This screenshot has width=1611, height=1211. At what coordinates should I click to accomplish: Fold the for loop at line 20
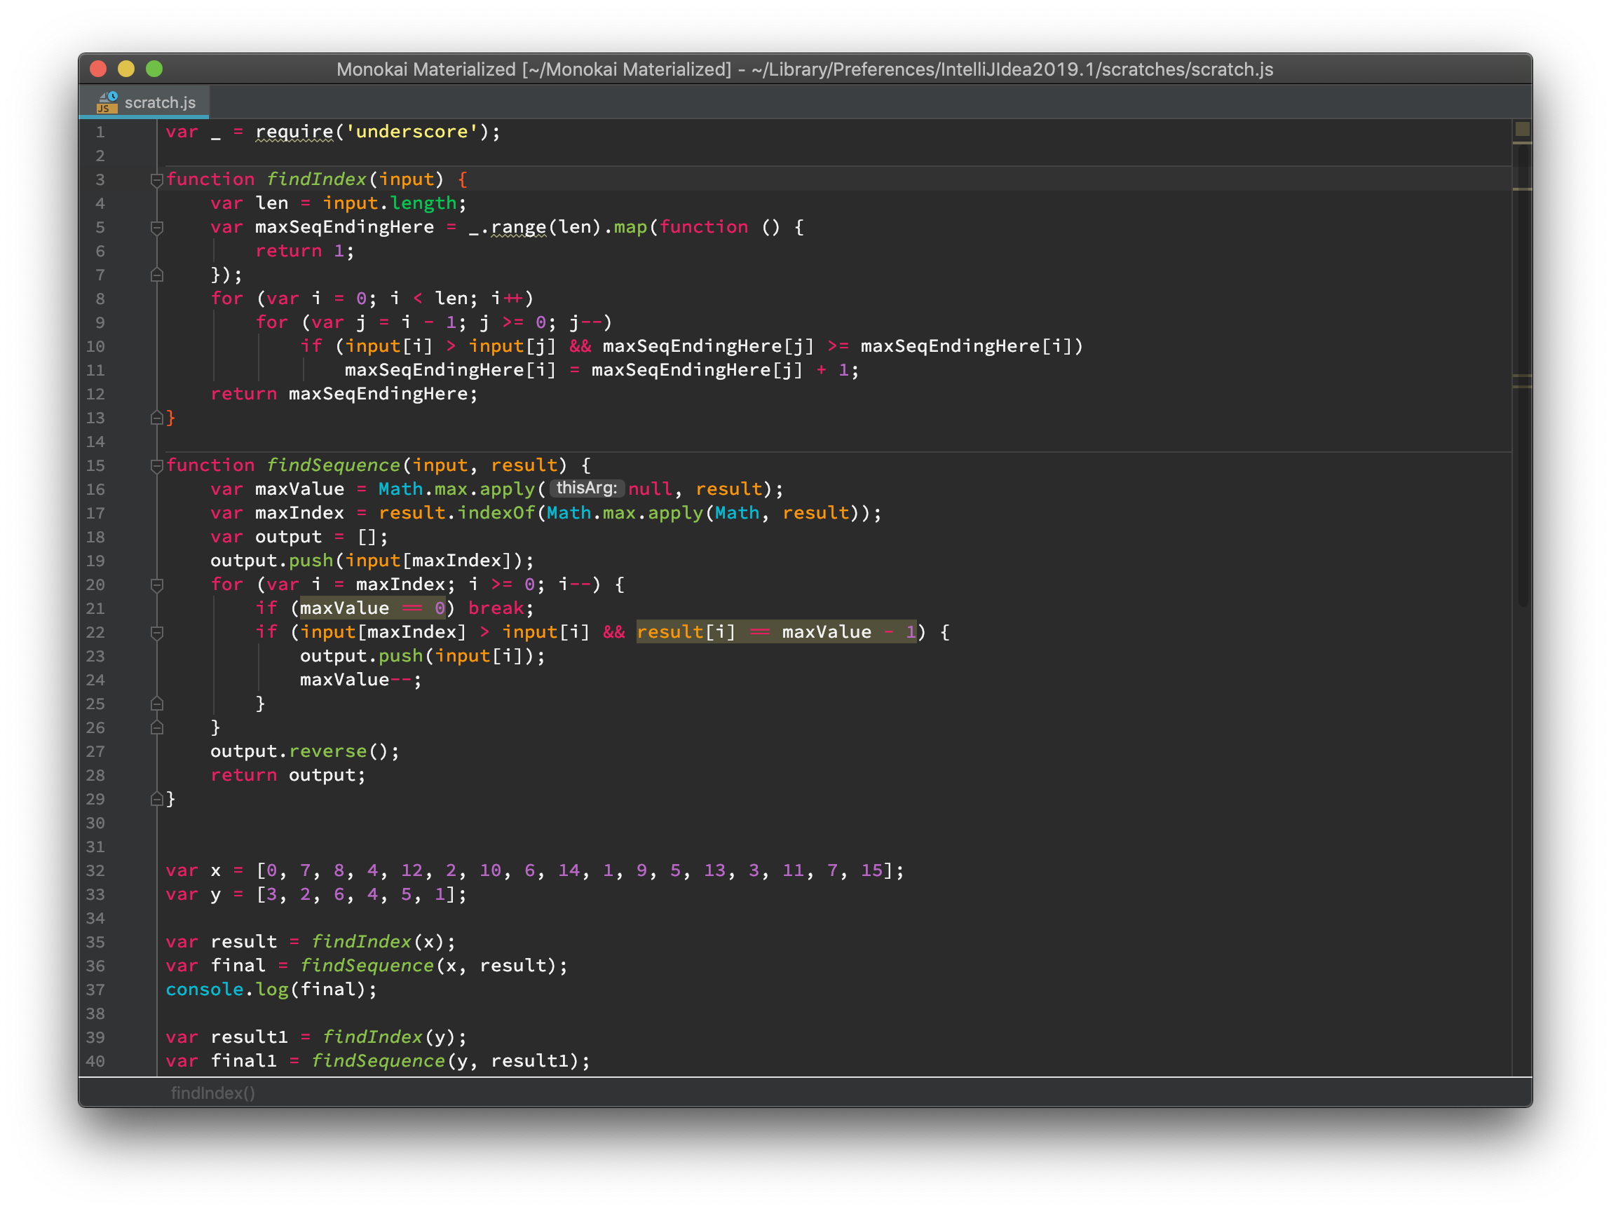tap(156, 584)
